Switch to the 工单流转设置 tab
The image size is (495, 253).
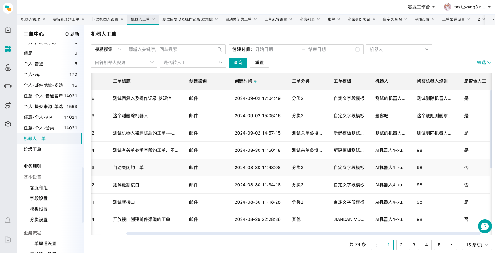276,19
